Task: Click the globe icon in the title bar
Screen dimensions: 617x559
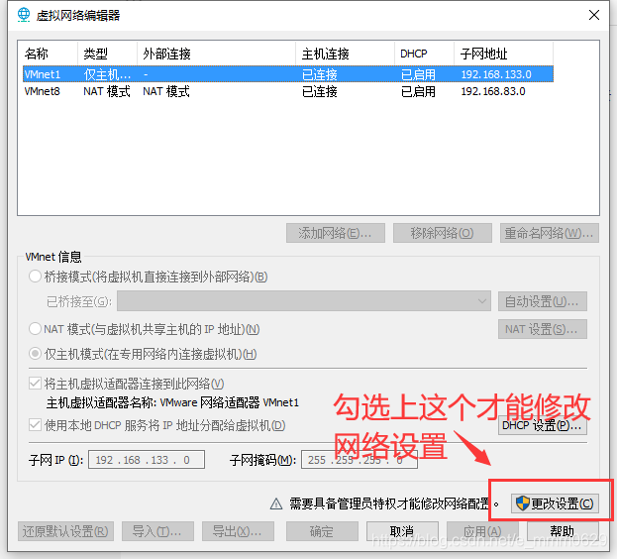Action: 23,15
